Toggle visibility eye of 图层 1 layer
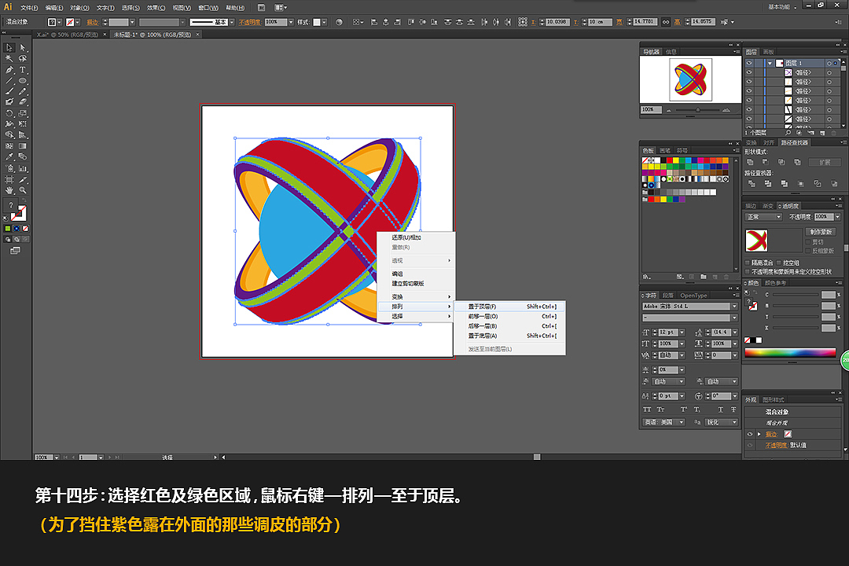This screenshot has width=849, height=566. pyautogui.click(x=749, y=64)
